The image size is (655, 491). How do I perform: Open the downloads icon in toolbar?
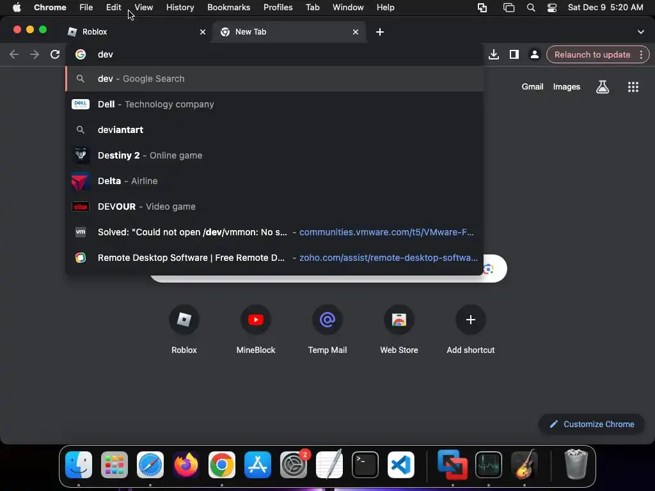pyautogui.click(x=494, y=54)
